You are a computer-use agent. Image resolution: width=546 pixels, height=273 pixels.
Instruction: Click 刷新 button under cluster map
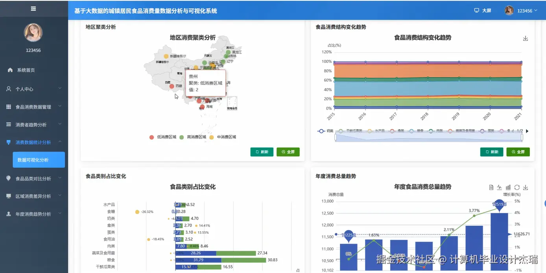click(262, 152)
